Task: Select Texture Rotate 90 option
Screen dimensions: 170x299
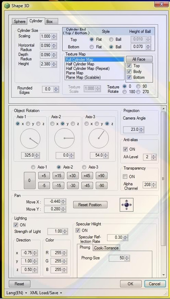Action: tap(138, 86)
